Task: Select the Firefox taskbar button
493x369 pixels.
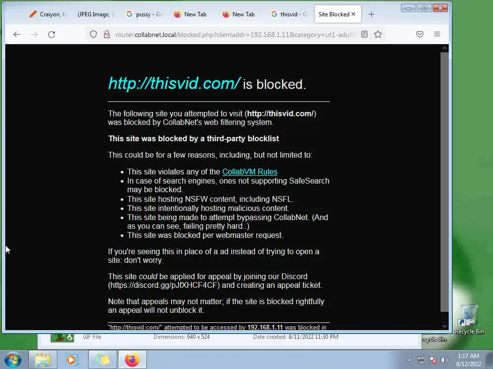Action: pyautogui.click(x=132, y=359)
